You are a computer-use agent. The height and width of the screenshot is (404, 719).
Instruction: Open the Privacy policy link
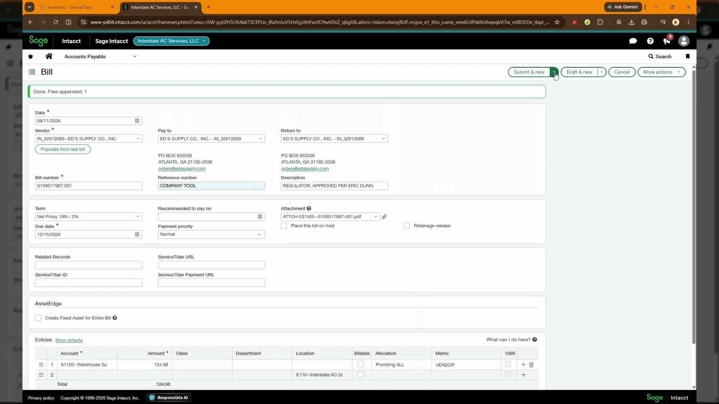pos(41,398)
